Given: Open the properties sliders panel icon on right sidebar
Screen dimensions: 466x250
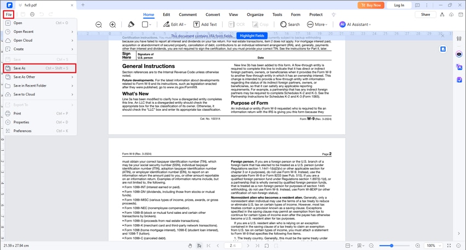Looking at the screenshot, I should (459, 38).
